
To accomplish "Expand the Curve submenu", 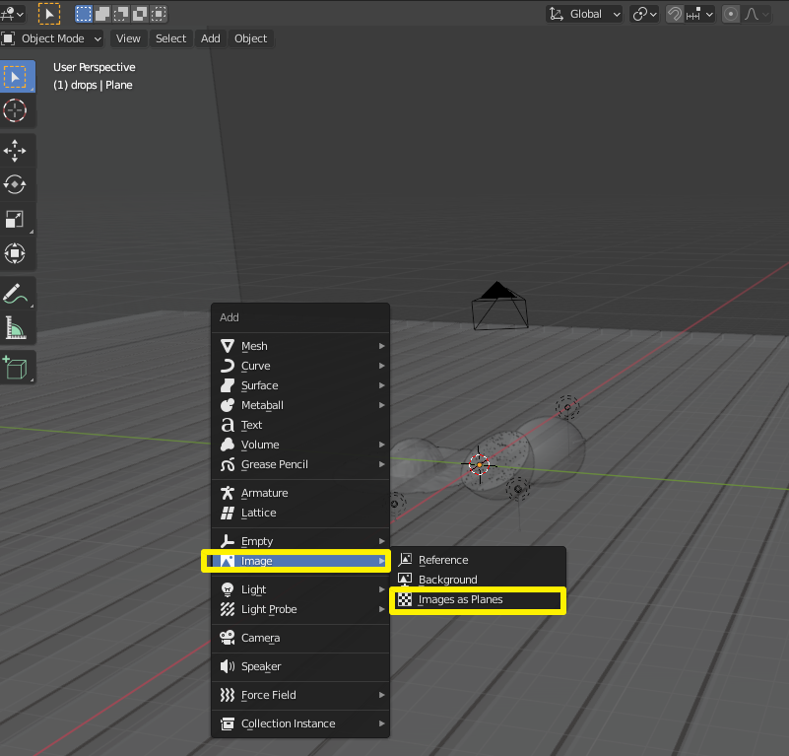I will pyautogui.click(x=300, y=366).
